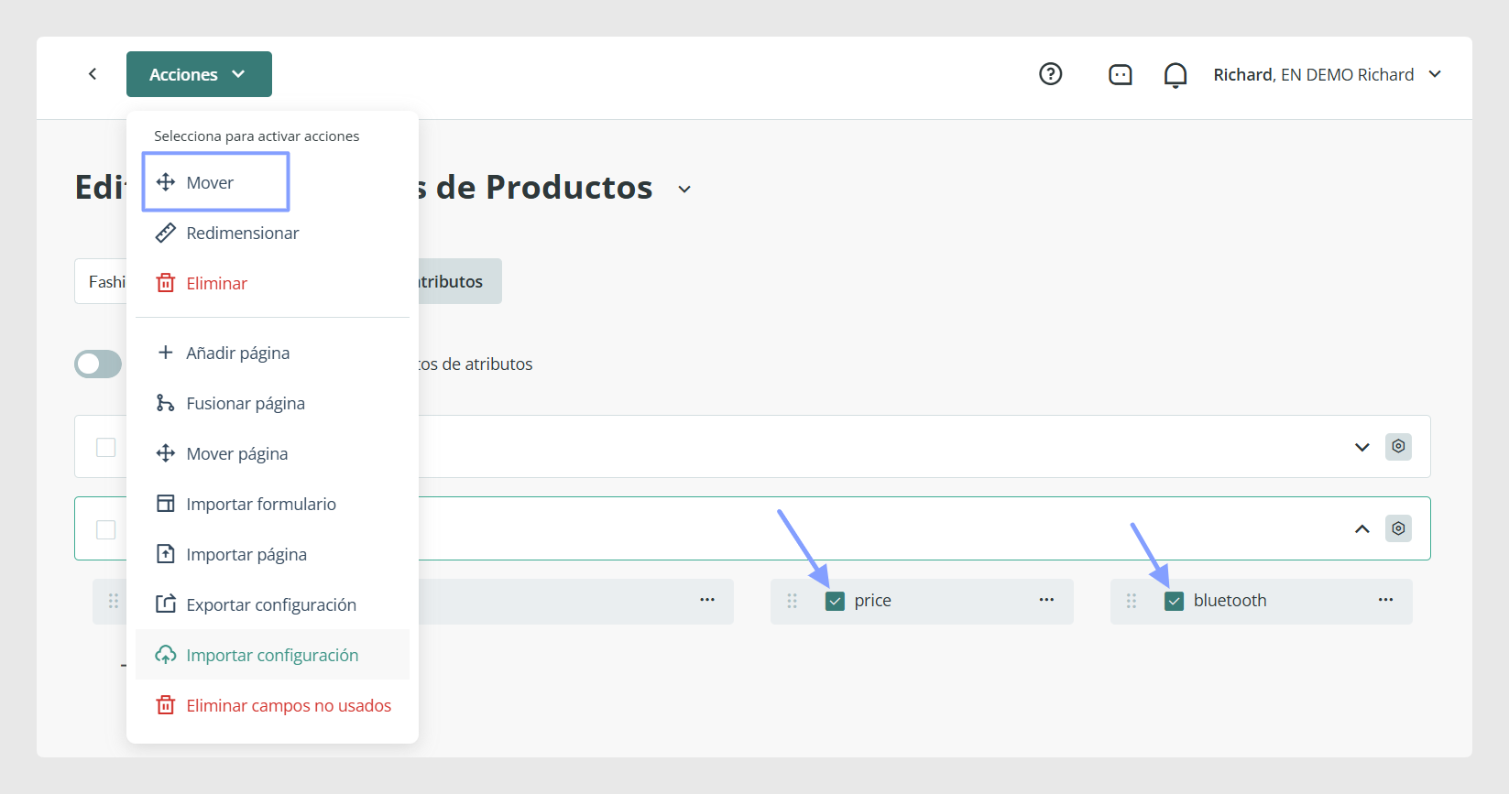Select Exportar configuración
This screenshot has height=794, width=1509.
(272, 604)
